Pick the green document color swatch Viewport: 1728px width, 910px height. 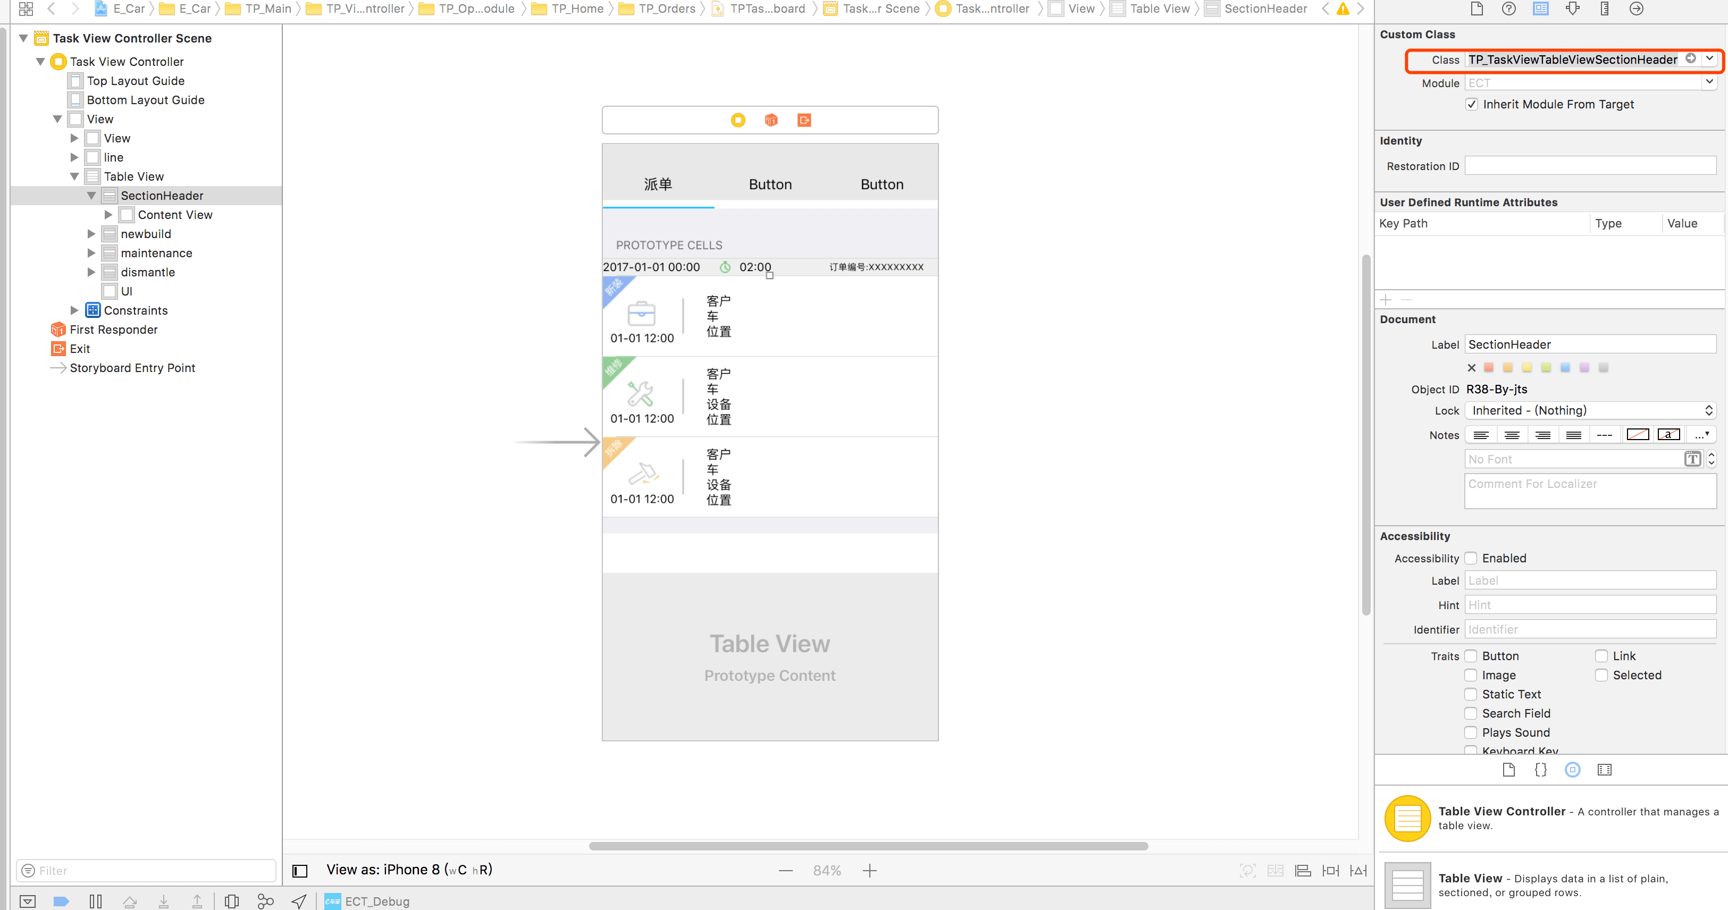[x=1546, y=367]
